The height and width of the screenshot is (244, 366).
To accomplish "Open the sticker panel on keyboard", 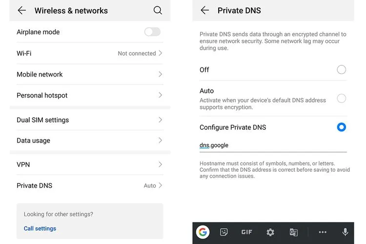I will click(x=224, y=232).
